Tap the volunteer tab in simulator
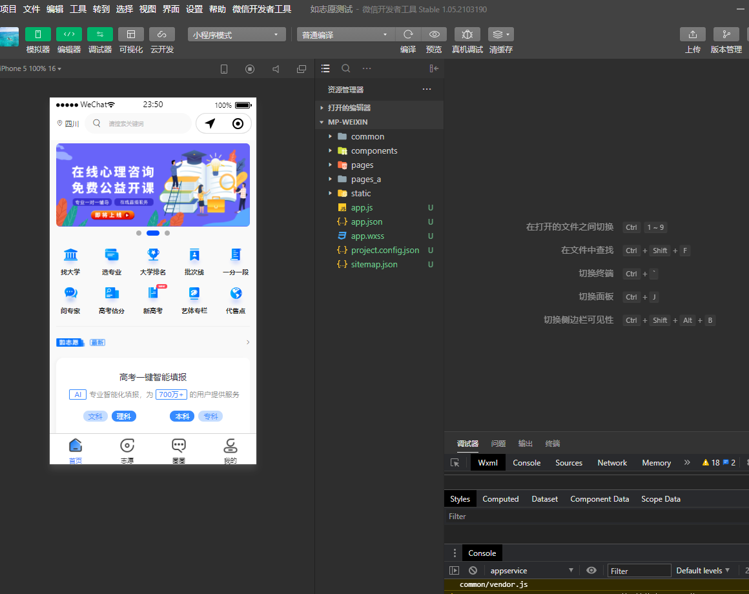Screen dimensions: 749x594 tap(127, 450)
